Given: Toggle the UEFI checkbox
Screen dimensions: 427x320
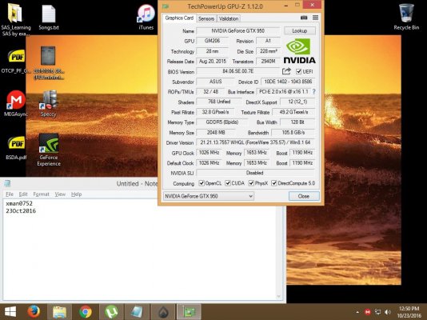Looking at the screenshot, I should [299, 71].
